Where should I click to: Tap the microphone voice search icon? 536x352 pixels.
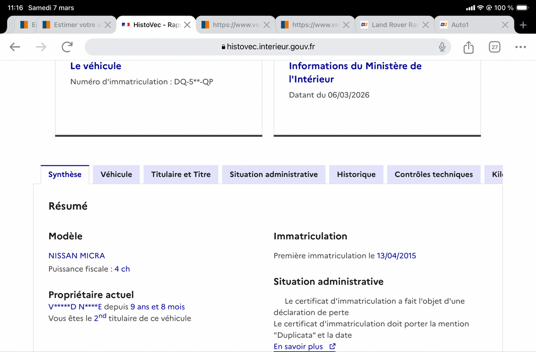point(442,47)
